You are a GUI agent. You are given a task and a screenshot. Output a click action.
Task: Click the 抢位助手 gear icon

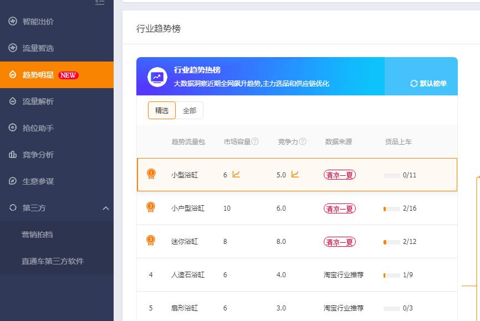point(13,128)
